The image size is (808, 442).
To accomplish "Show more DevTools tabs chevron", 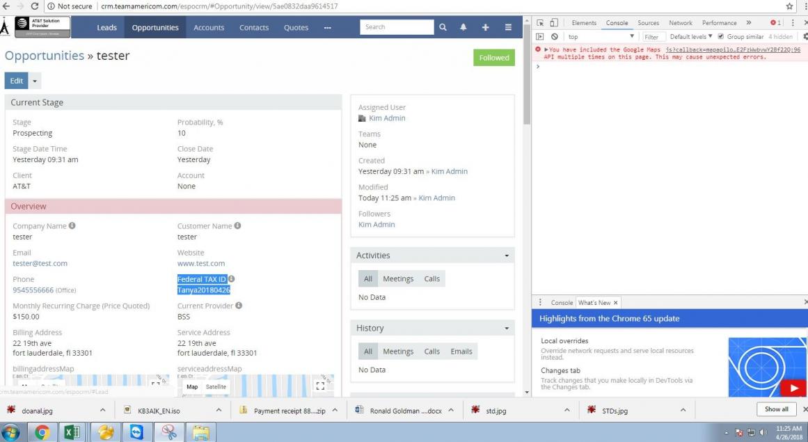I will pyautogui.click(x=749, y=23).
